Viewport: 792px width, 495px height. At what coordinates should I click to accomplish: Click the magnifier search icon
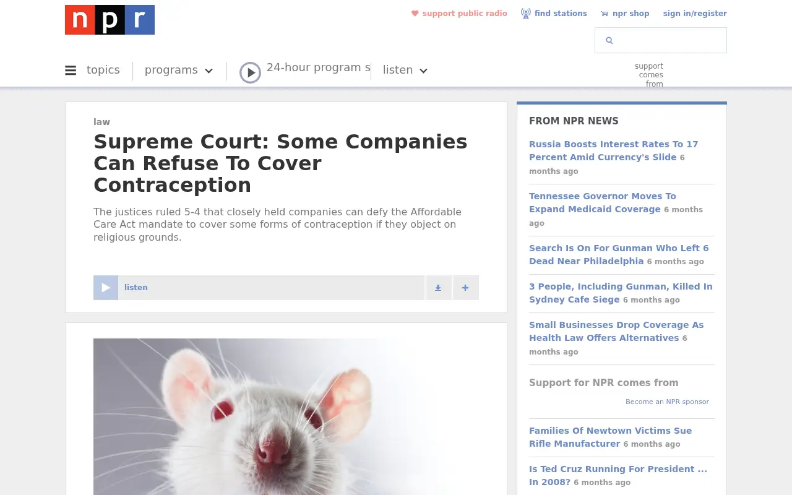609,40
